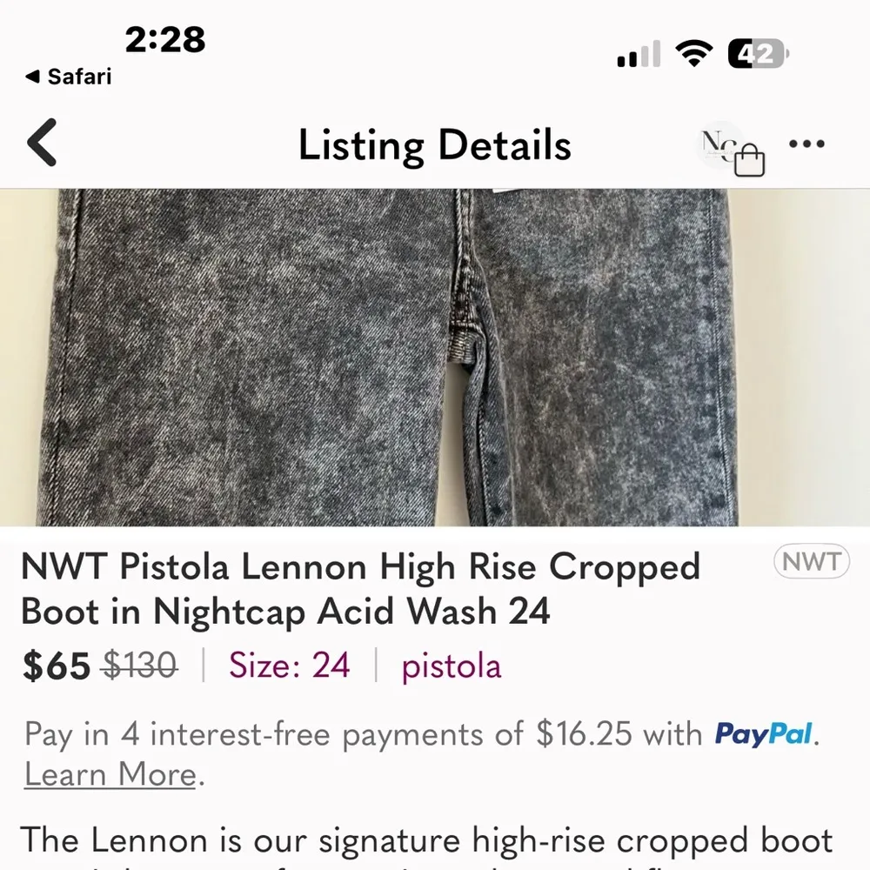Visit the pistola brand page
870x870 pixels.
pos(451,666)
